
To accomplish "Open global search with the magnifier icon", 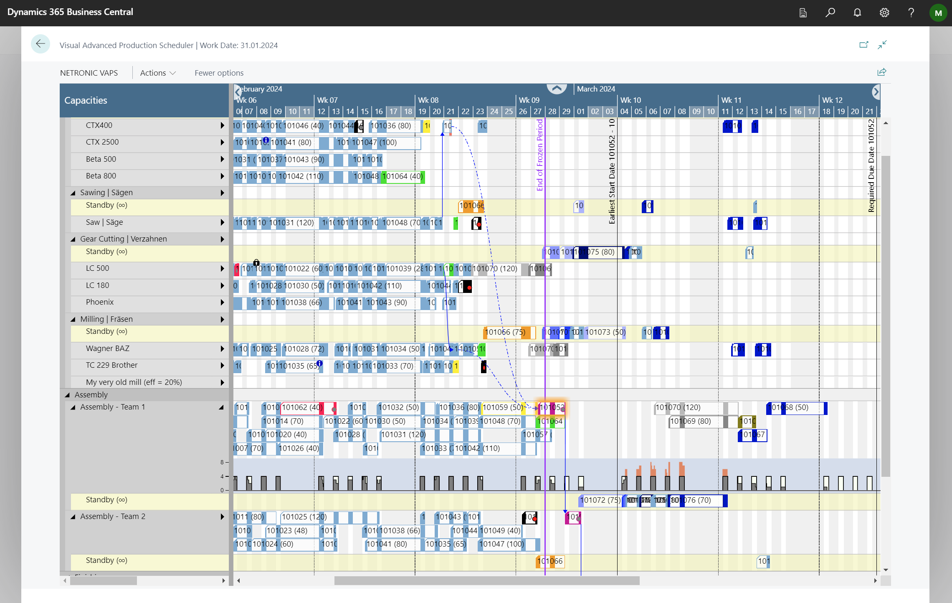I will 830,13.
